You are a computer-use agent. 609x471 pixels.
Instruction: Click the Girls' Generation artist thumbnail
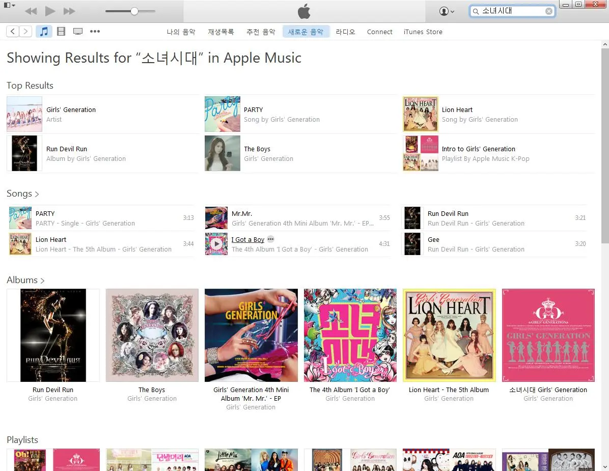[24, 114]
